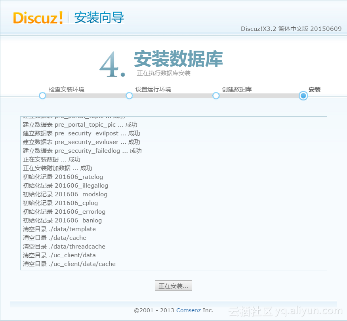Click the 安装数据库 heading
The image size is (347, 321).
[x=178, y=59]
